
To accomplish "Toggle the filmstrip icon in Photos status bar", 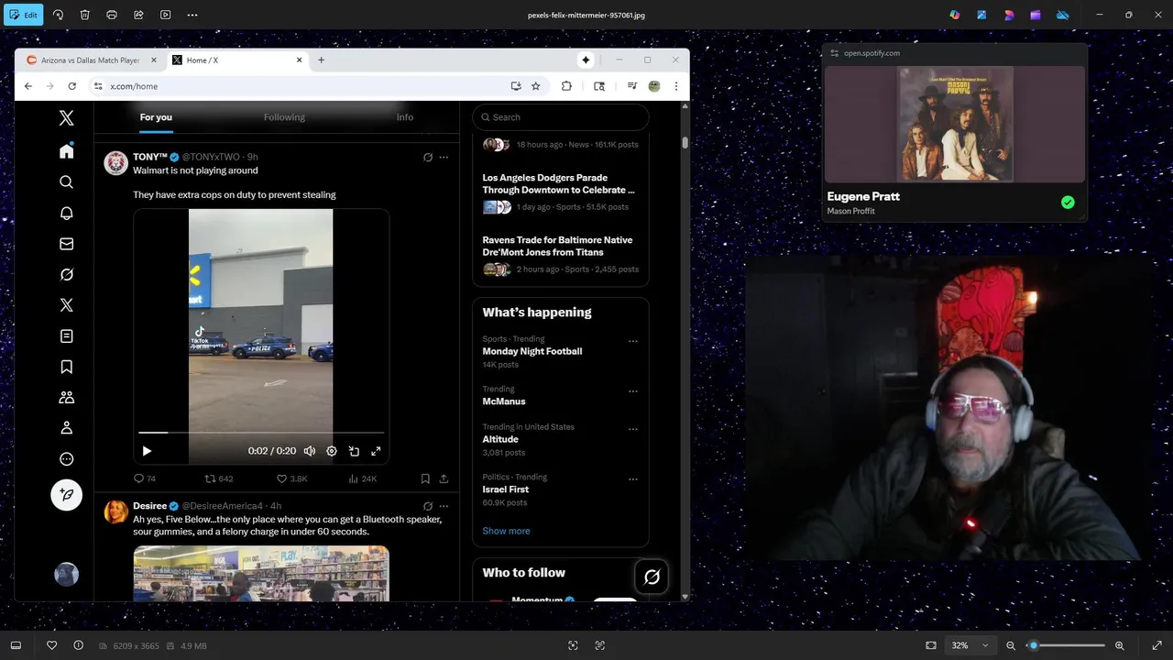I will (x=16, y=645).
